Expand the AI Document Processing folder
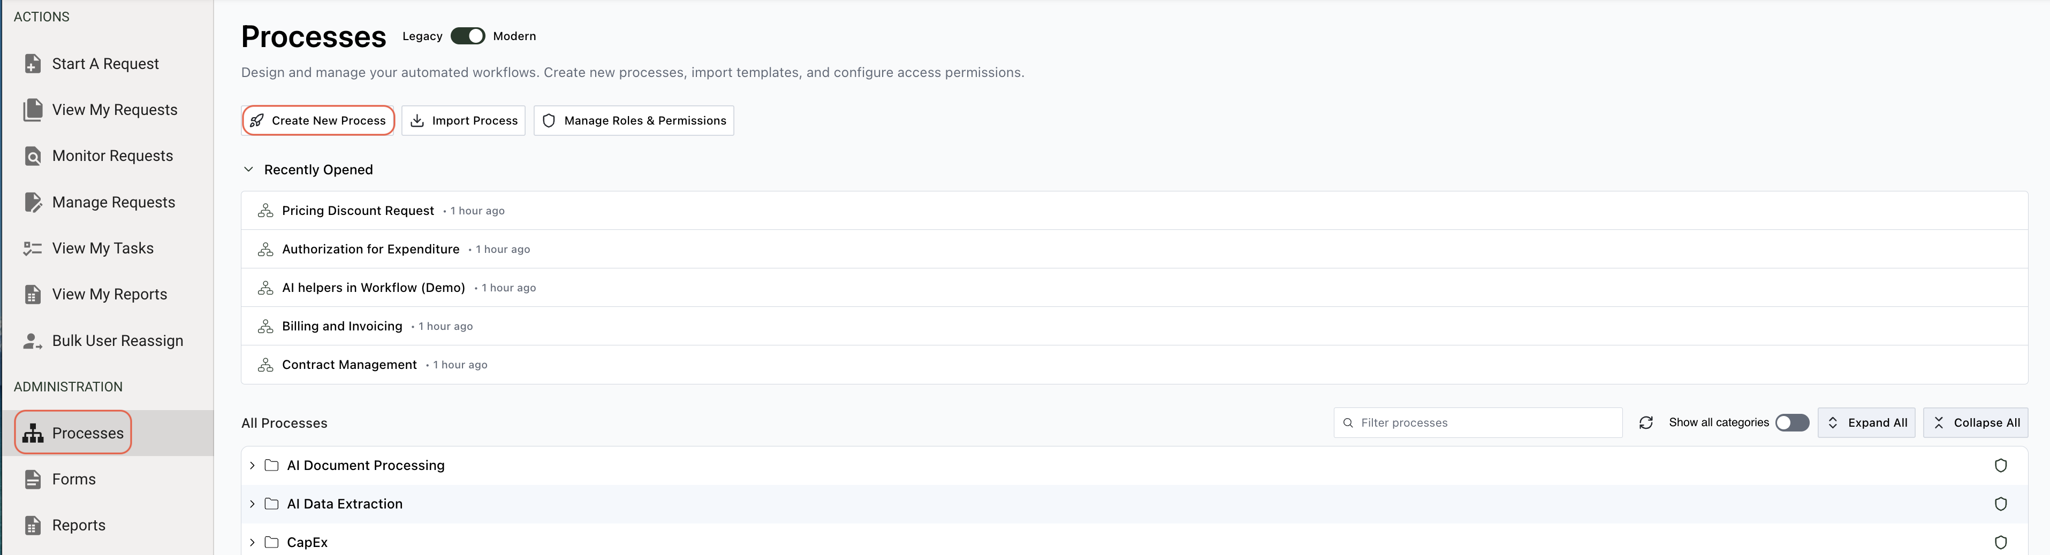This screenshot has height=555, width=2050. 252,465
